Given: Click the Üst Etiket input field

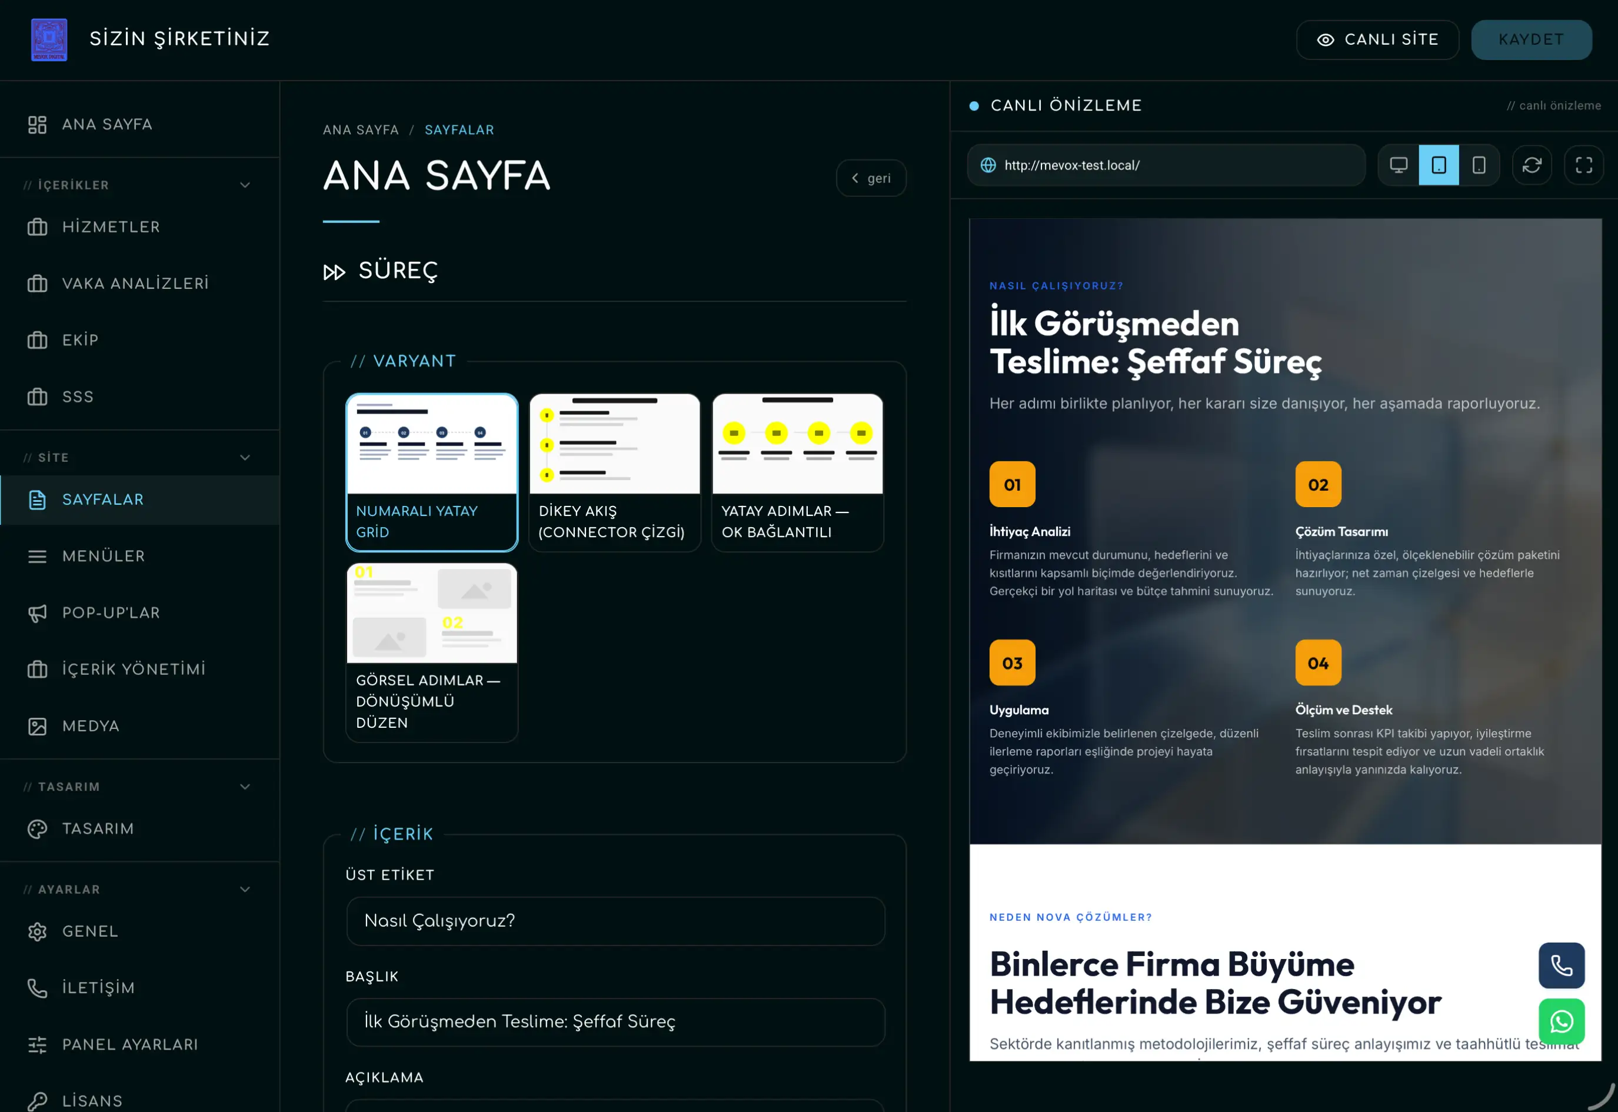Looking at the screenshot, I should pyautogui.click(x=615, y=921).
